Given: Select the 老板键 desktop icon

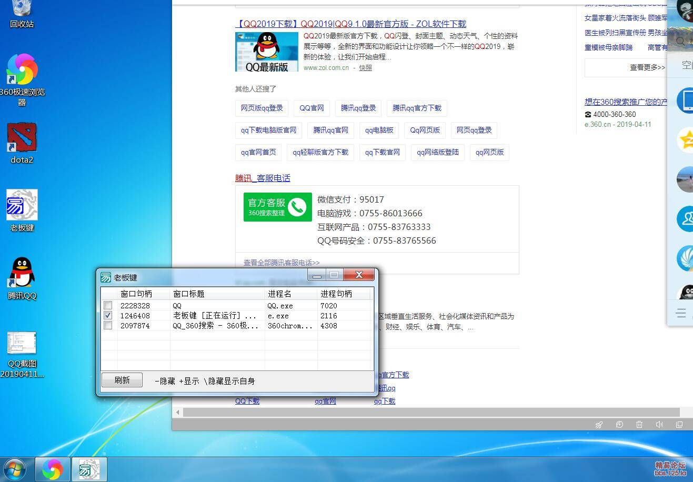Looking at the screenshot, I should [x=22, y=210].
